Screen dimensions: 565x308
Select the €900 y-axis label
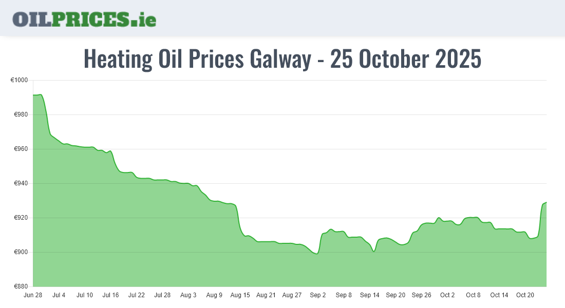tap(21, 252)
